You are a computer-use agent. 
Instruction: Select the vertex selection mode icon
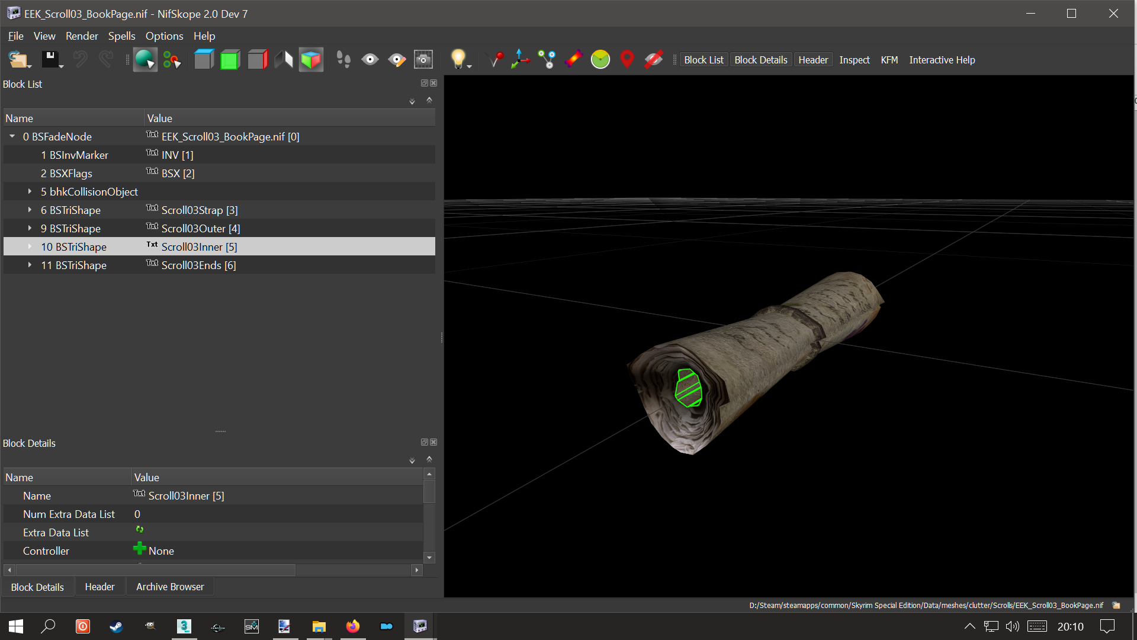click(x=172, y=60)
